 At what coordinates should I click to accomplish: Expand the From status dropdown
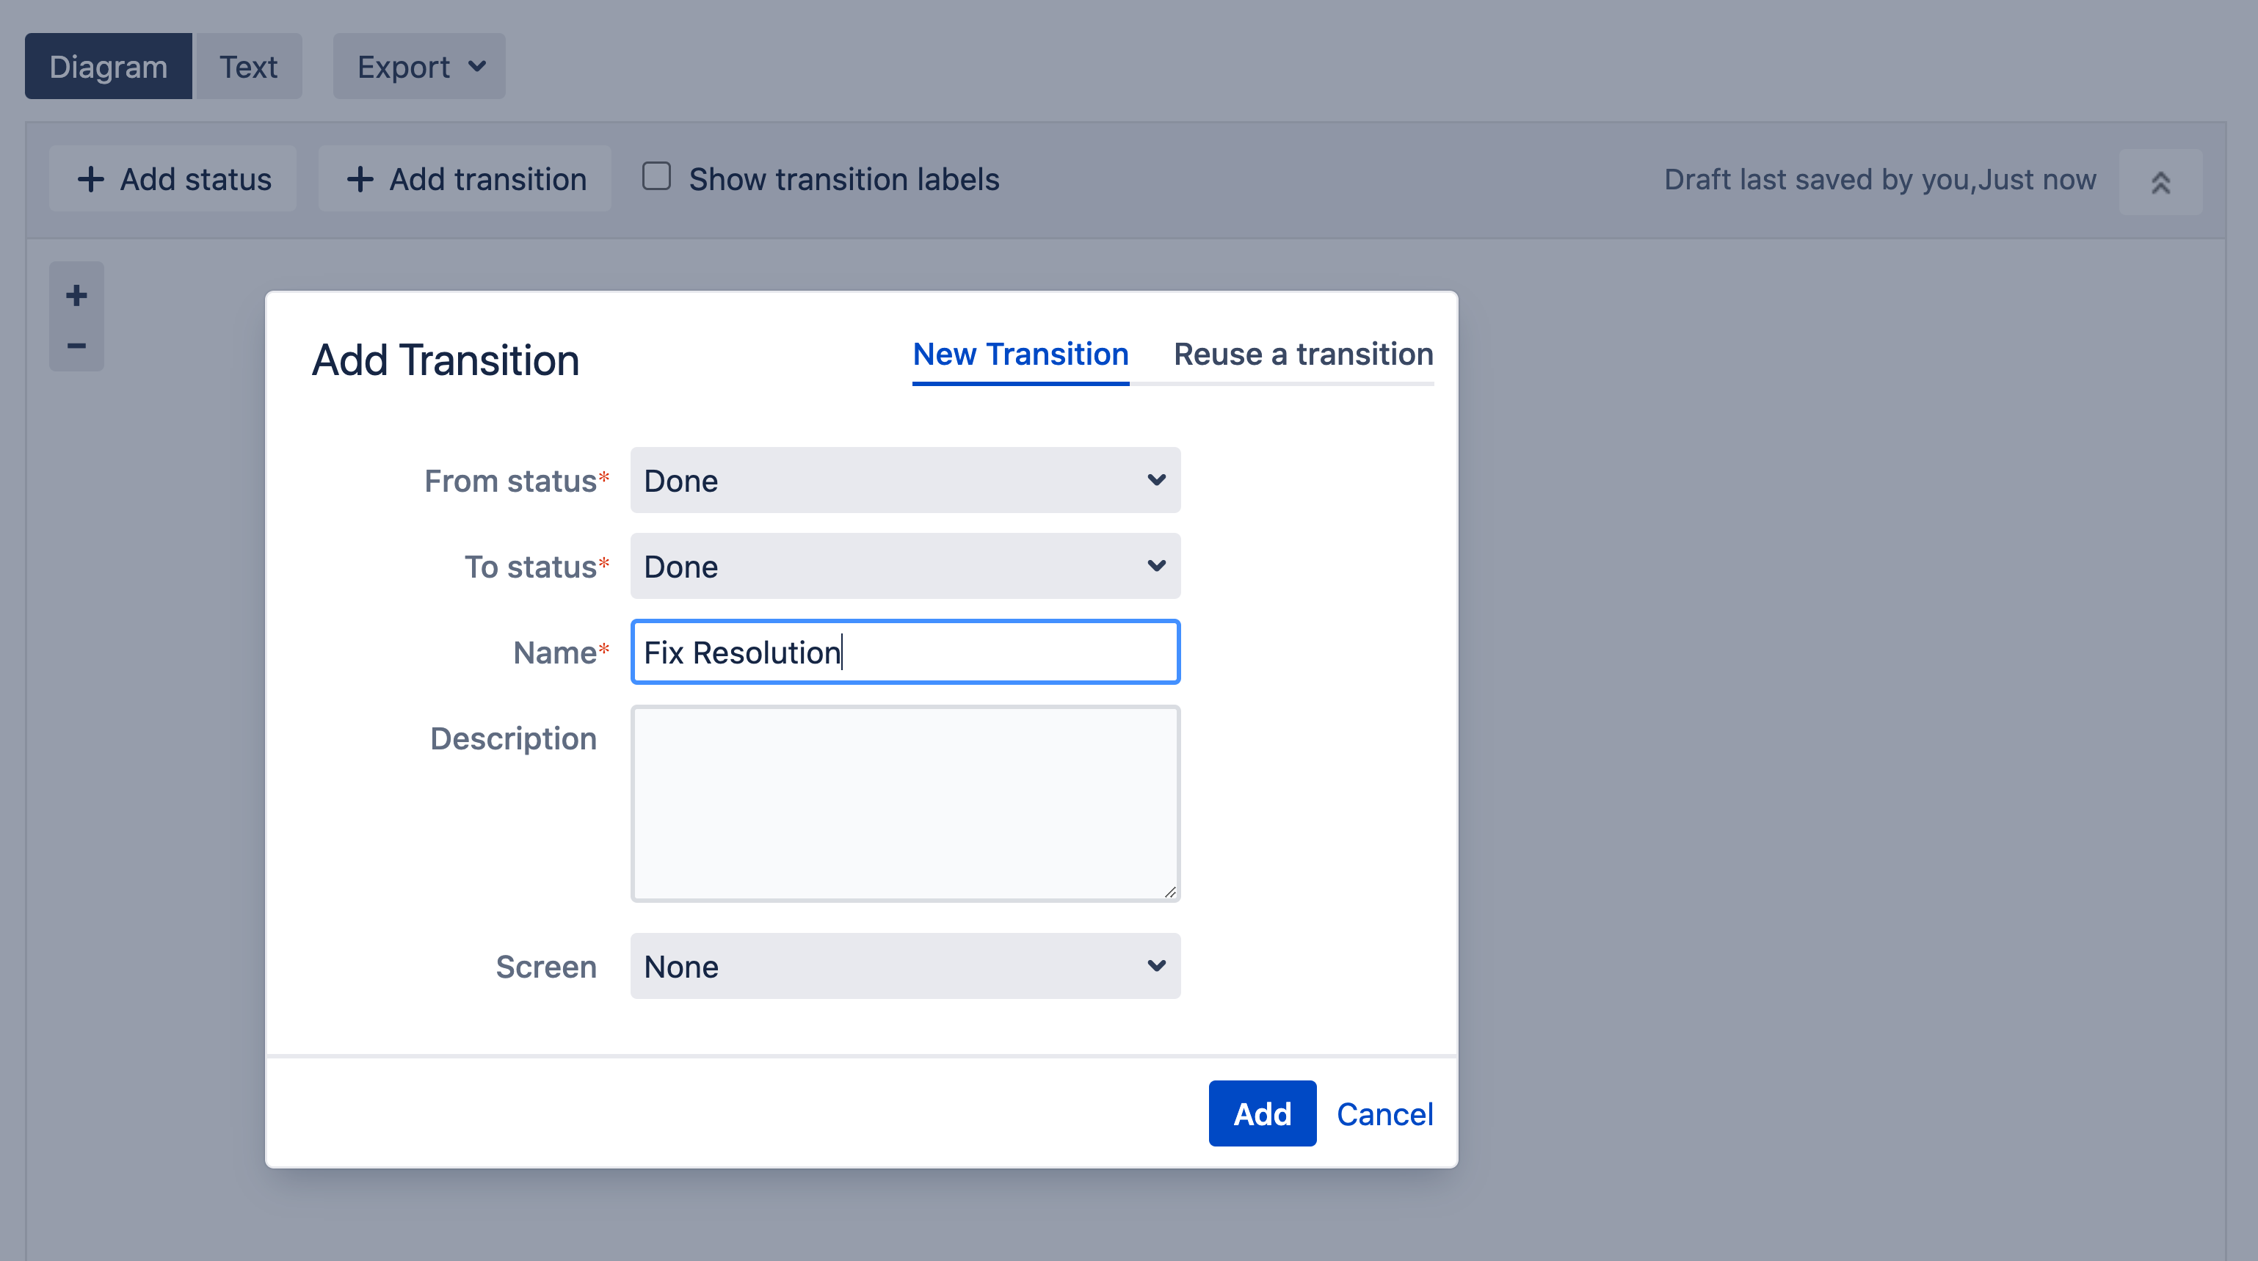906,479
